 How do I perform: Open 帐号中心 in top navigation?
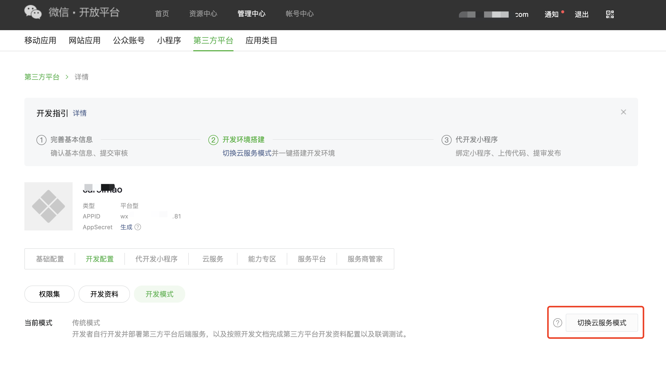[300, 14]
